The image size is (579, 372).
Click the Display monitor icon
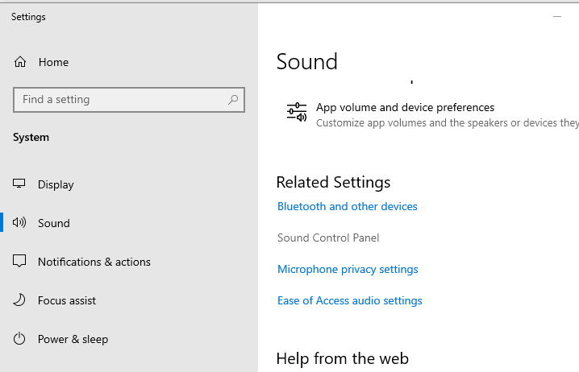(19, 184)
